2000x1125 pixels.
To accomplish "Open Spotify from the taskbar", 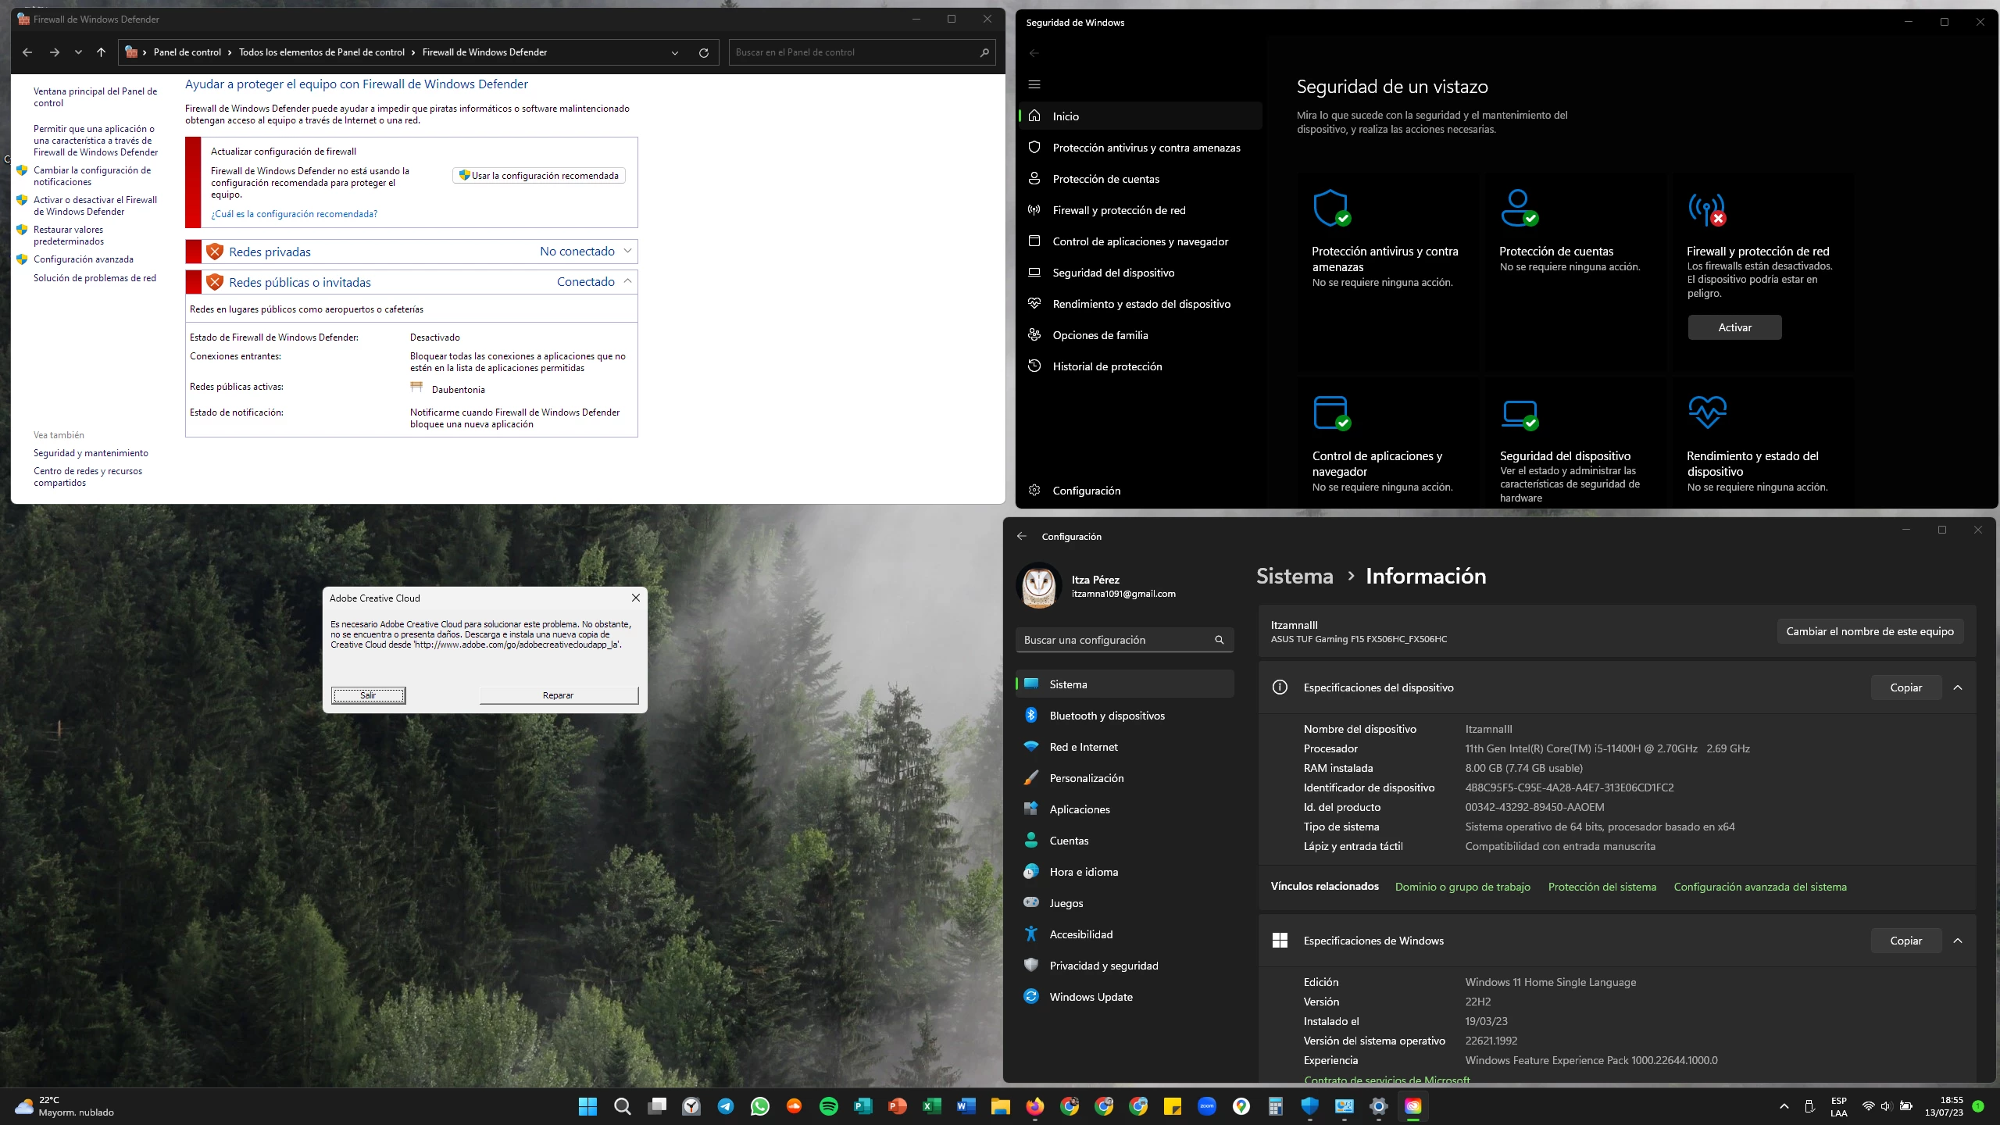I will 828,1106.
